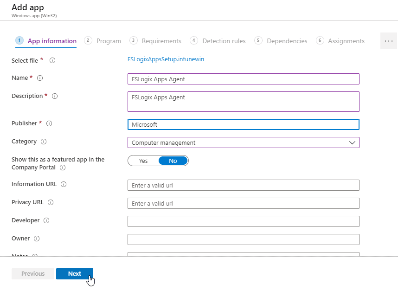
Task: Click info icon beside Description label
Action: [55, 96]
